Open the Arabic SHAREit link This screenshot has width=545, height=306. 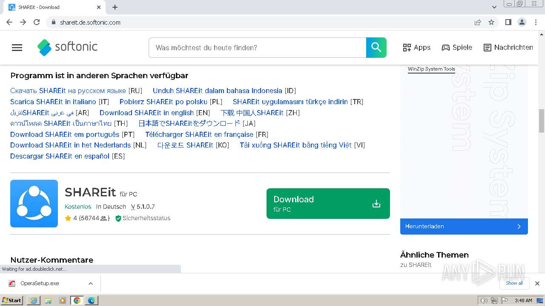coord(42,113)
